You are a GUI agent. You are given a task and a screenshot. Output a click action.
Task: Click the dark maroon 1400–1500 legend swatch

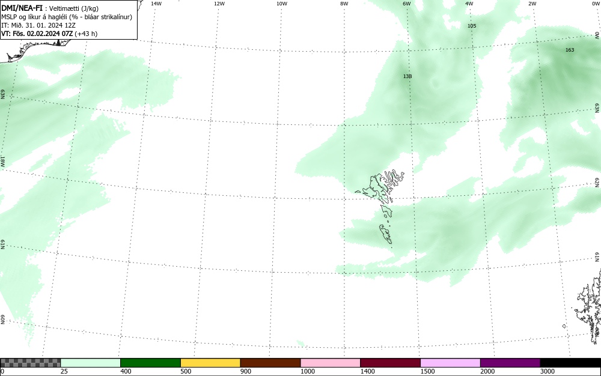pos(390,363)
